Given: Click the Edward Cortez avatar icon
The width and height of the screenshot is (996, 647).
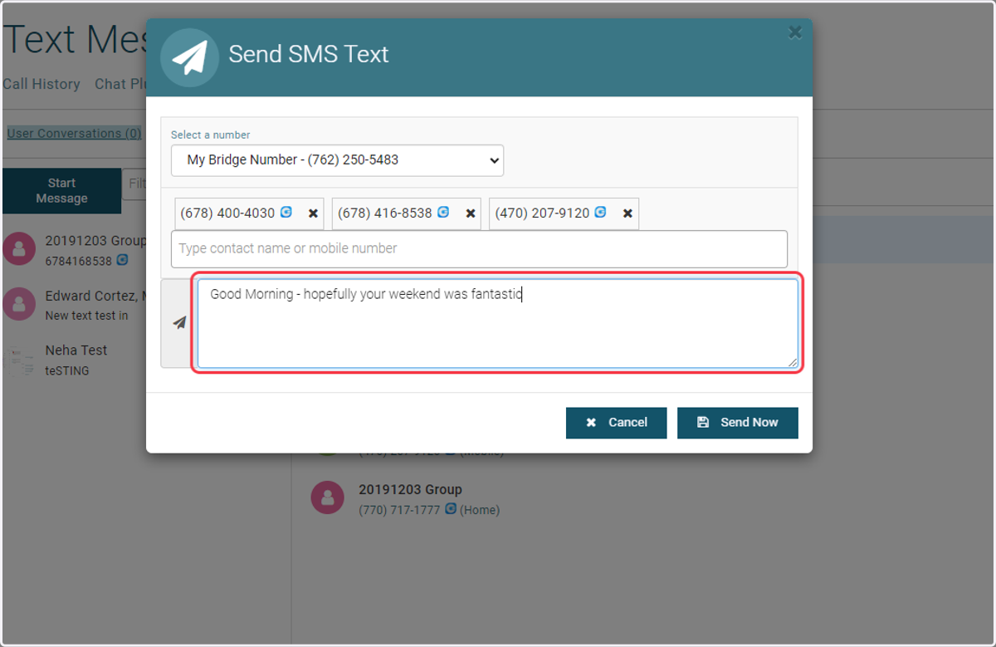Looking at the screenshot, I should [19, 304].
